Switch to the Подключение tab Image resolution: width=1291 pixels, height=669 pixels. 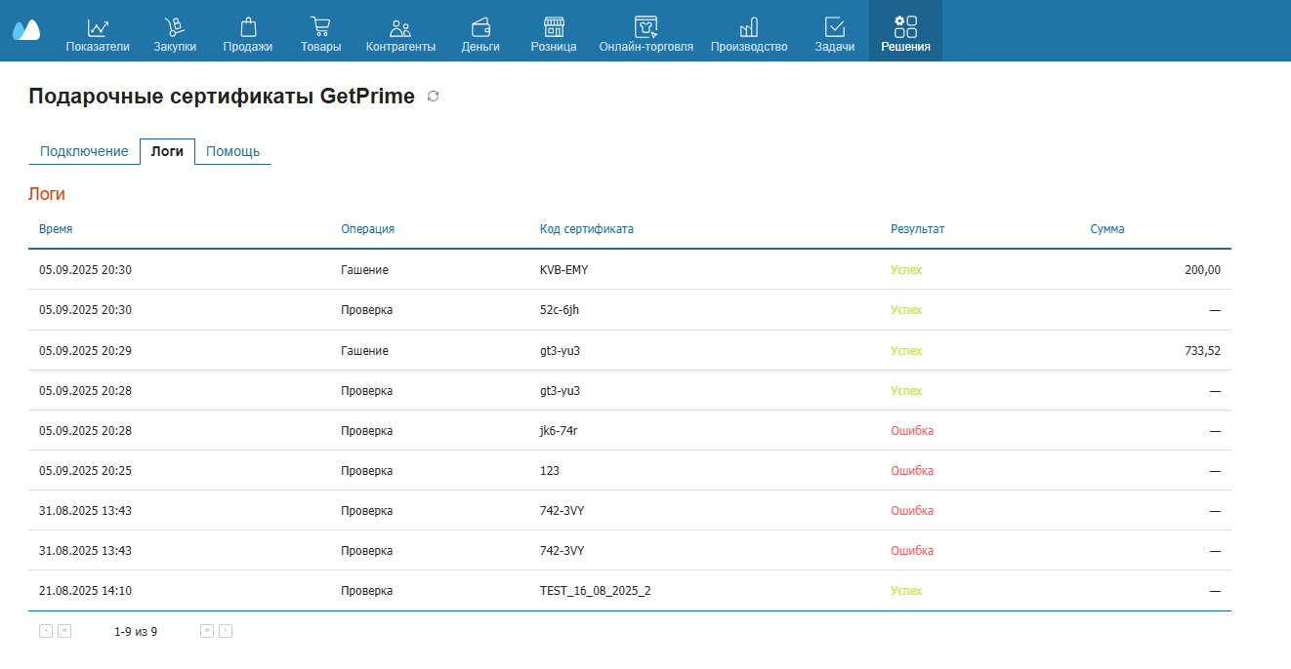tap(84, 151)
